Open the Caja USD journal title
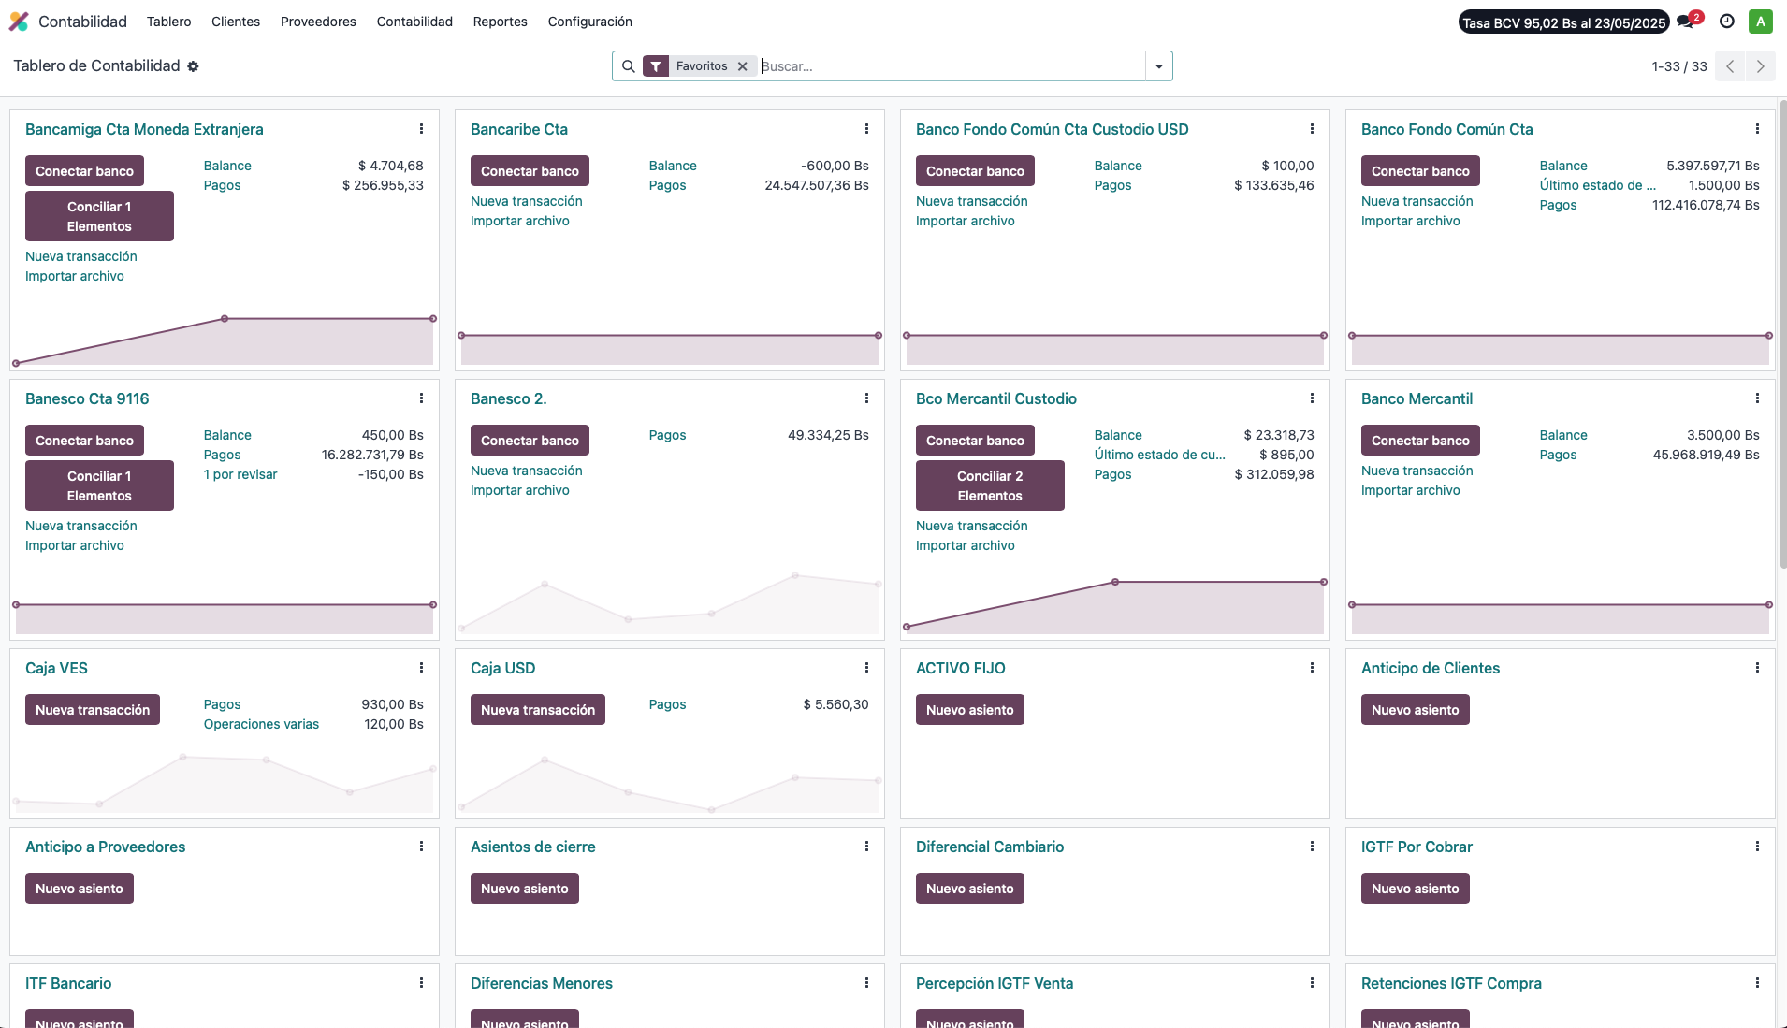1787x1028 pixels. point(503,668)
